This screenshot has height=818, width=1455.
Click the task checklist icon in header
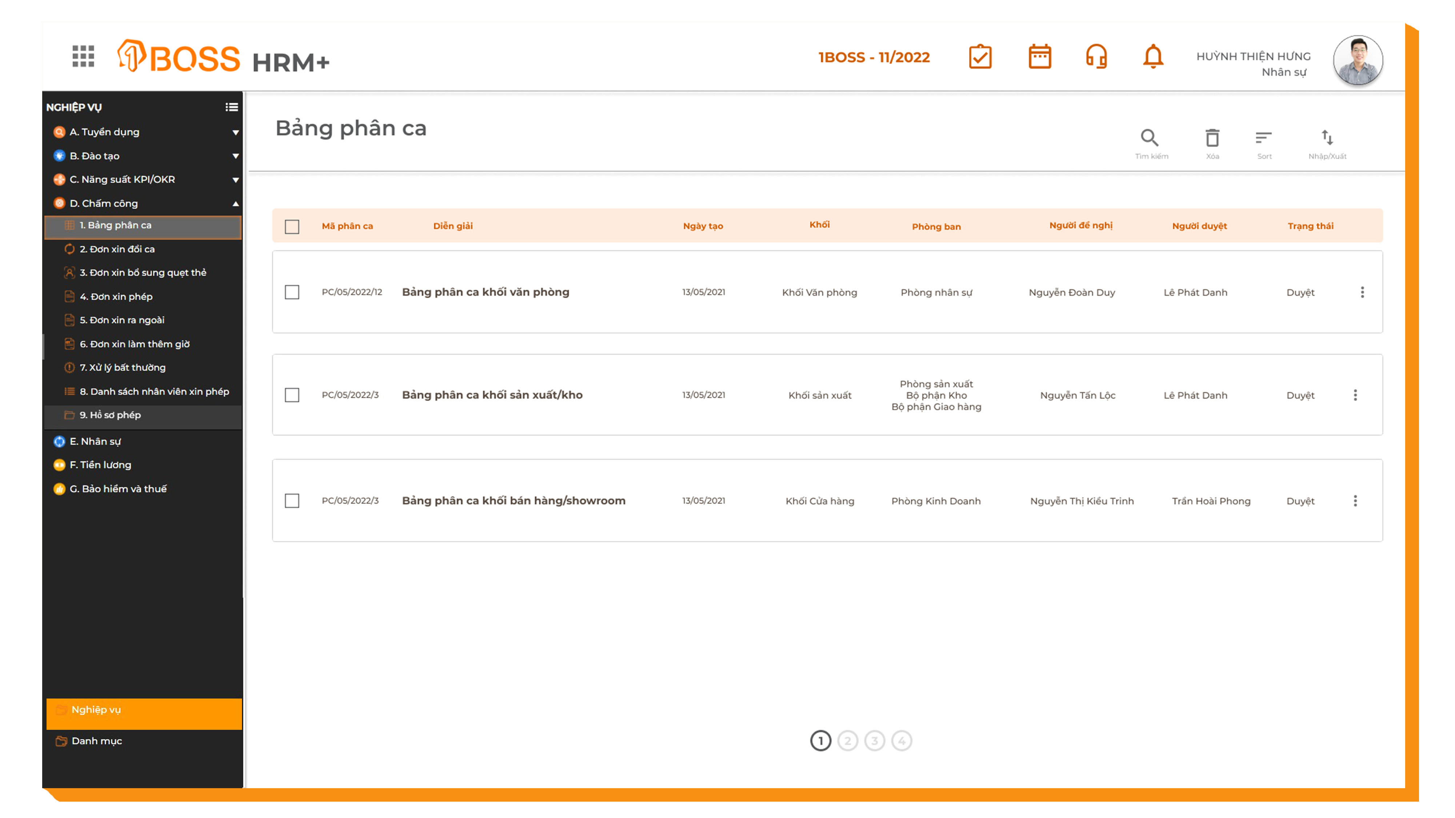[x=980, y=56]
